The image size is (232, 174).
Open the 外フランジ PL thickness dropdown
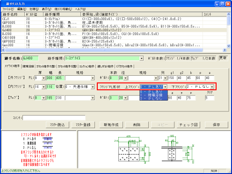coord(43,78)
